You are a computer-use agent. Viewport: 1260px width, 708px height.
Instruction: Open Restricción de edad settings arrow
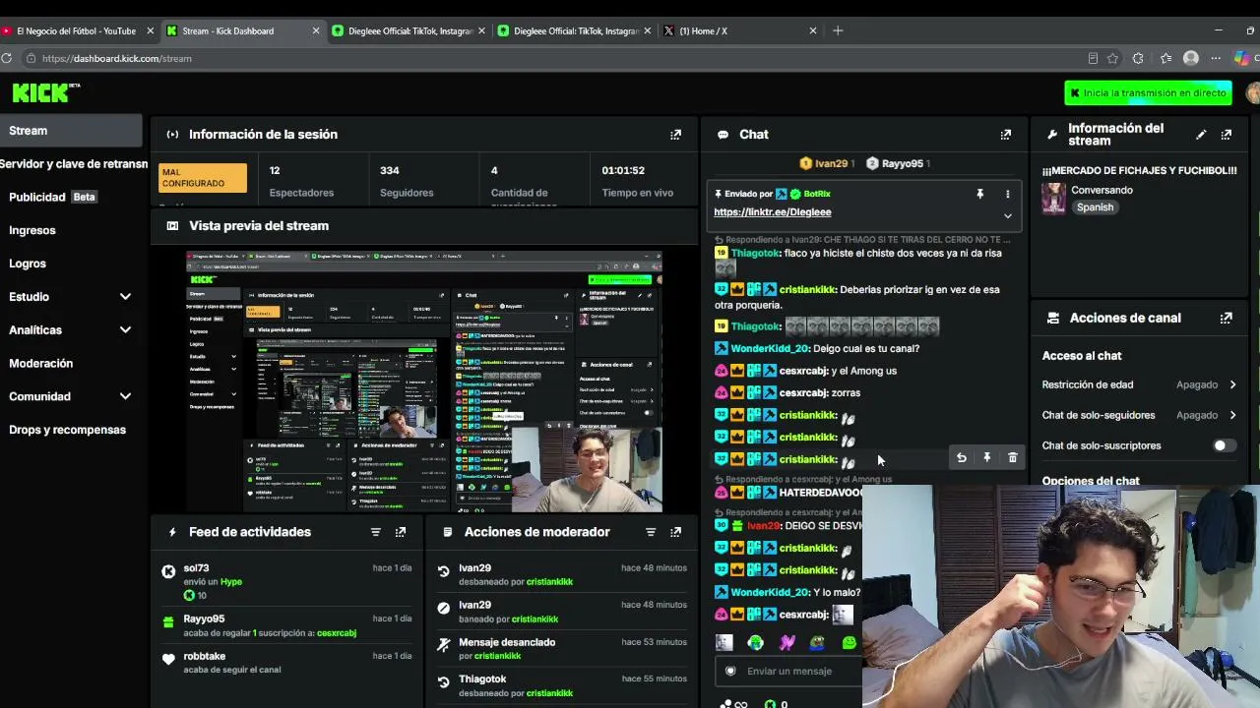point(1232,384)
